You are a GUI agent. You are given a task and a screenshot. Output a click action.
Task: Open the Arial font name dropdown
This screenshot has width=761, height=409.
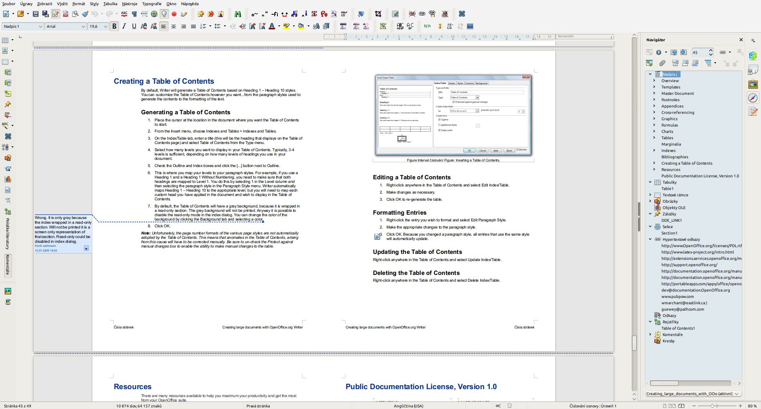[83, 26]
